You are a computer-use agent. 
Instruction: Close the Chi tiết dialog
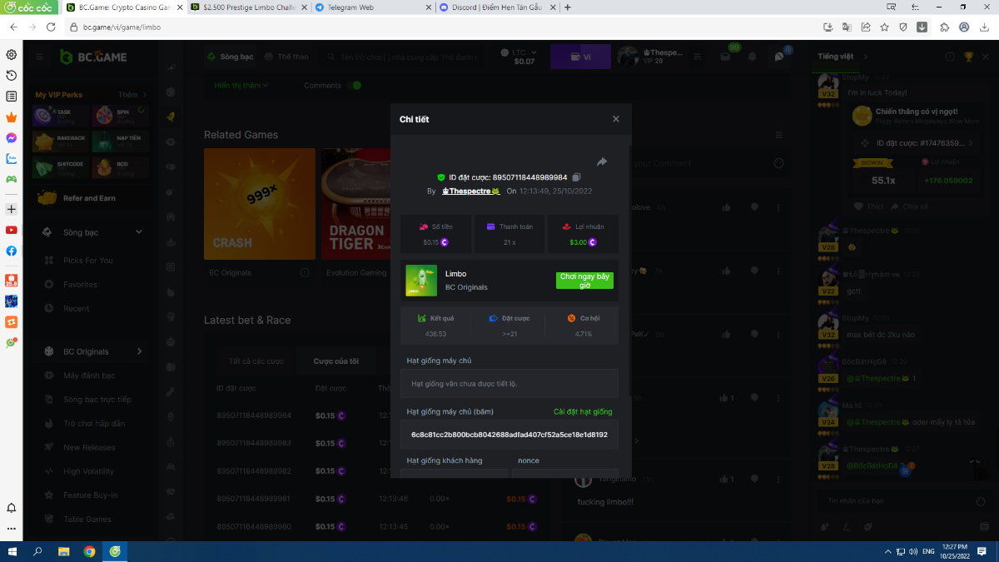click(x=616, y=119)
